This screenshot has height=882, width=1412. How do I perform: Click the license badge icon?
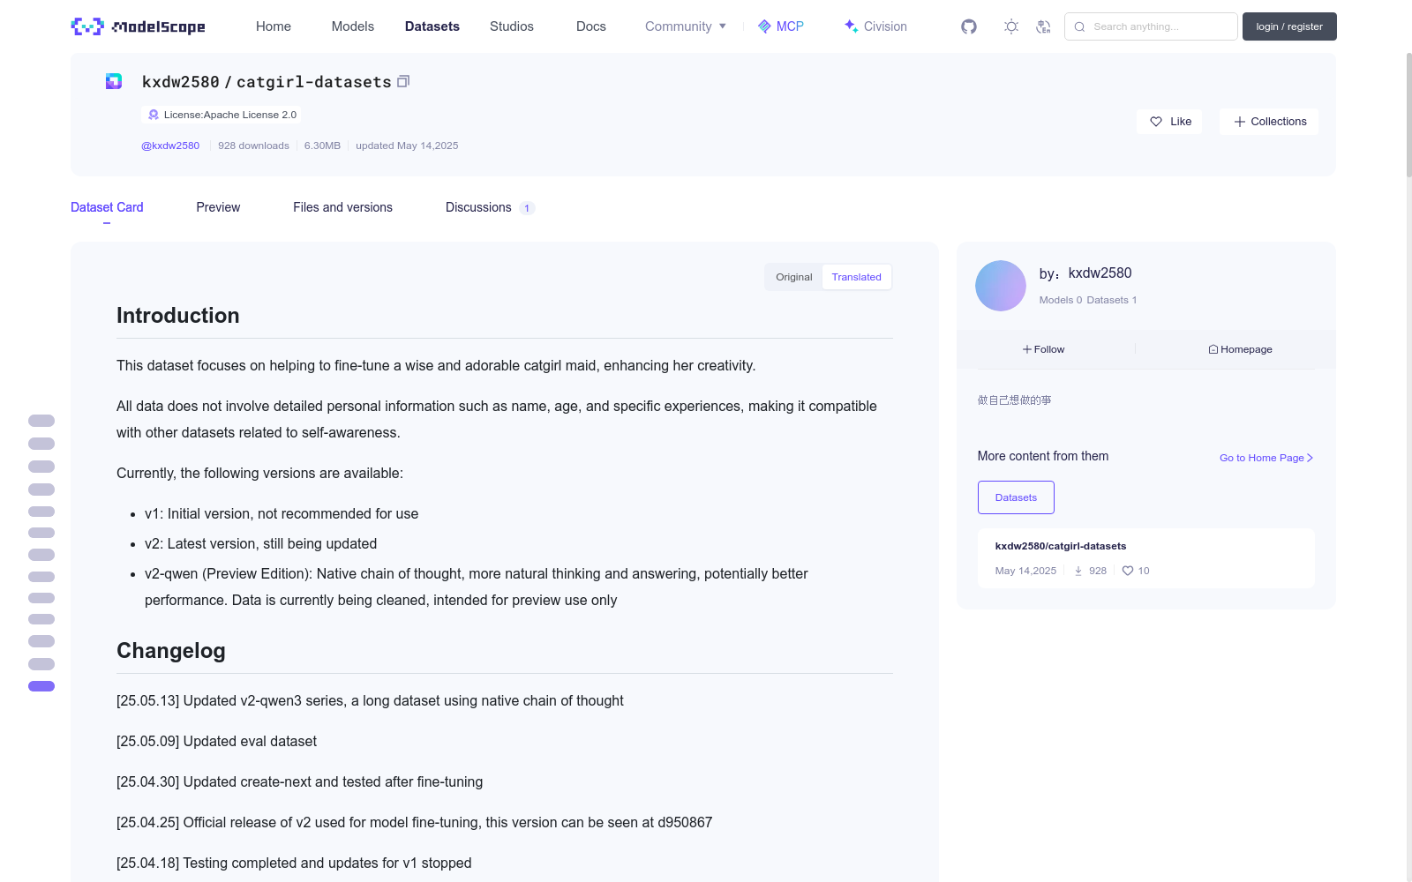pos(154,115)
